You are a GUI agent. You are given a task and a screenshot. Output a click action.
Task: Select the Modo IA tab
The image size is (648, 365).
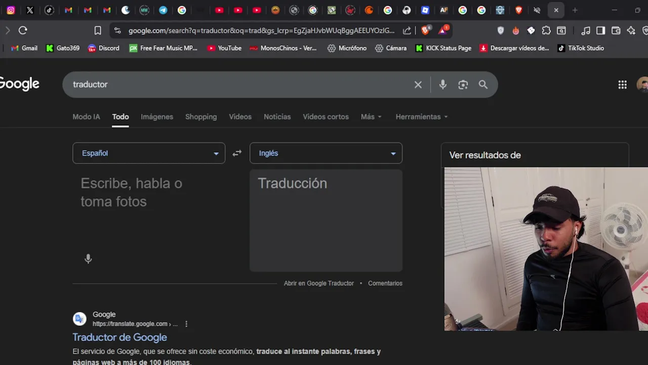coord(86,117)
